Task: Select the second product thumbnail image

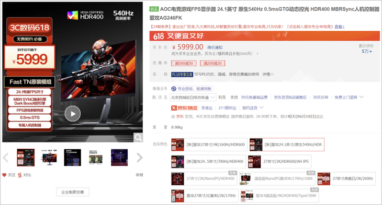Action: [x=49, y=158]
